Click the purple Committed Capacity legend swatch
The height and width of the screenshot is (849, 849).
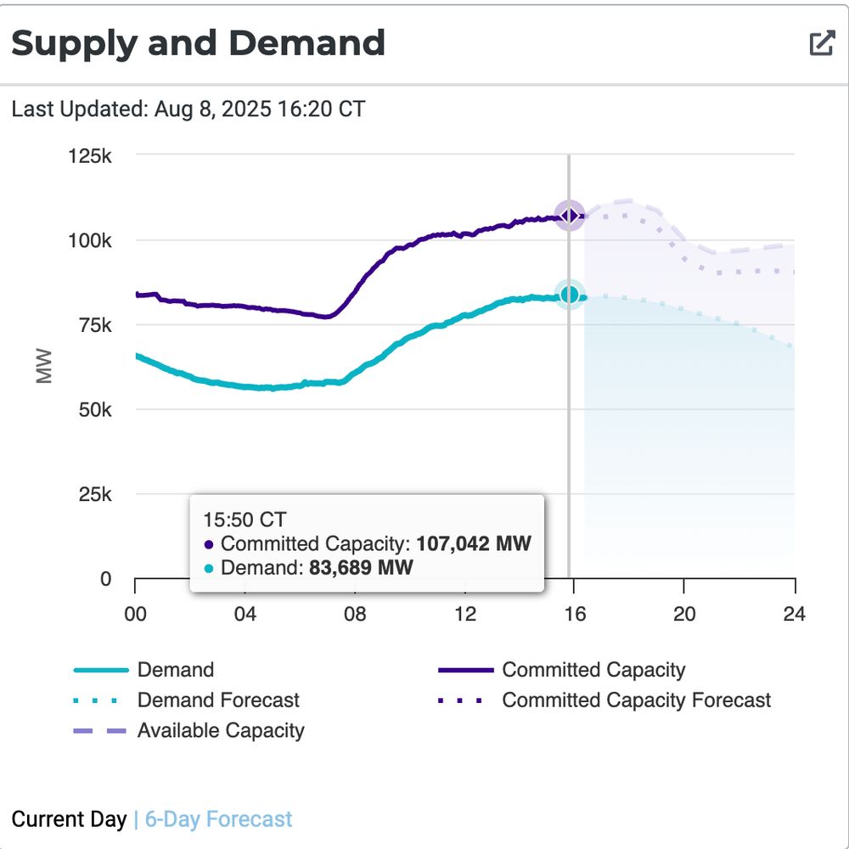coord(465,671)
